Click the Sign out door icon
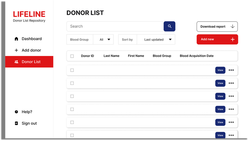The image size is (251, 141). (x=16, y=123)
